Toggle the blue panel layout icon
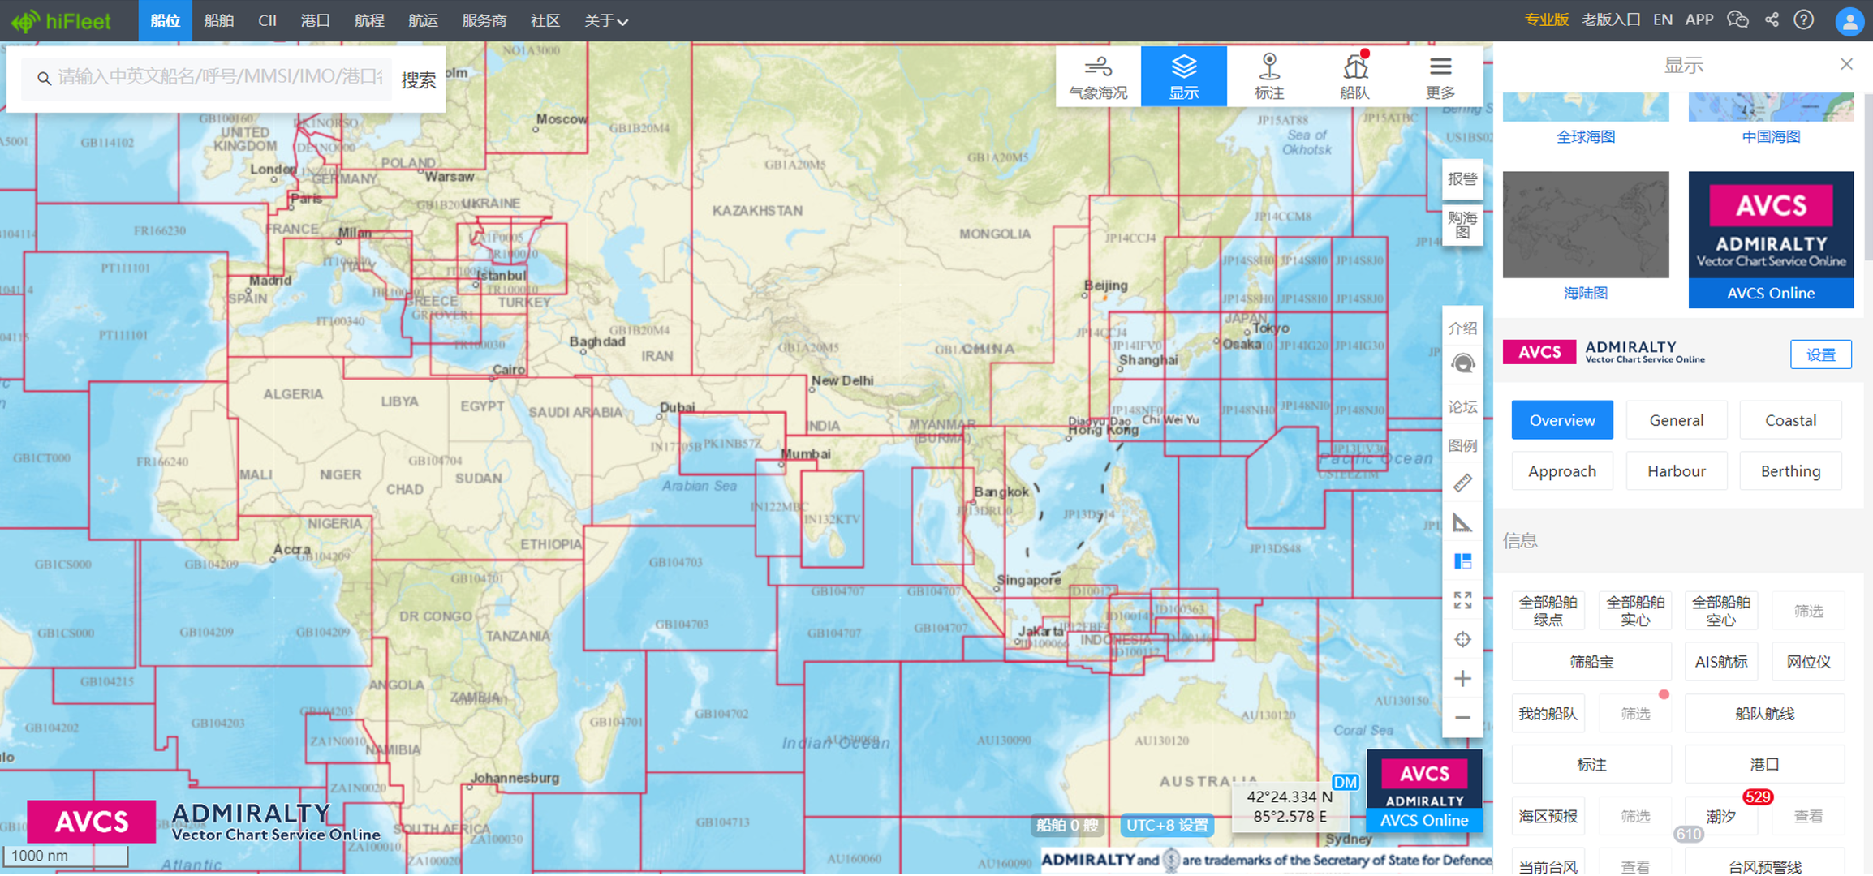 coord(1462,561)
